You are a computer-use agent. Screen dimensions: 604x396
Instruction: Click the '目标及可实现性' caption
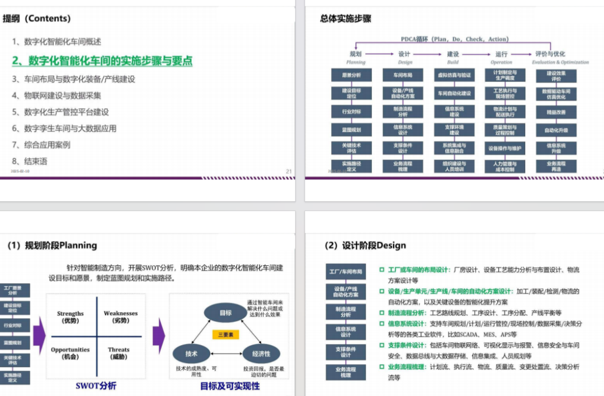tap(230, 386)
